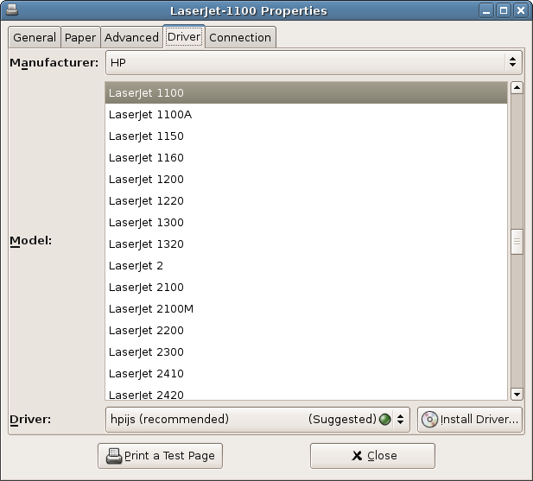The height and width of the screenshot is (481, 533).
Task: Click the green suggested-driver status dot
Action: pyautogui.click(x=384, y=419)
